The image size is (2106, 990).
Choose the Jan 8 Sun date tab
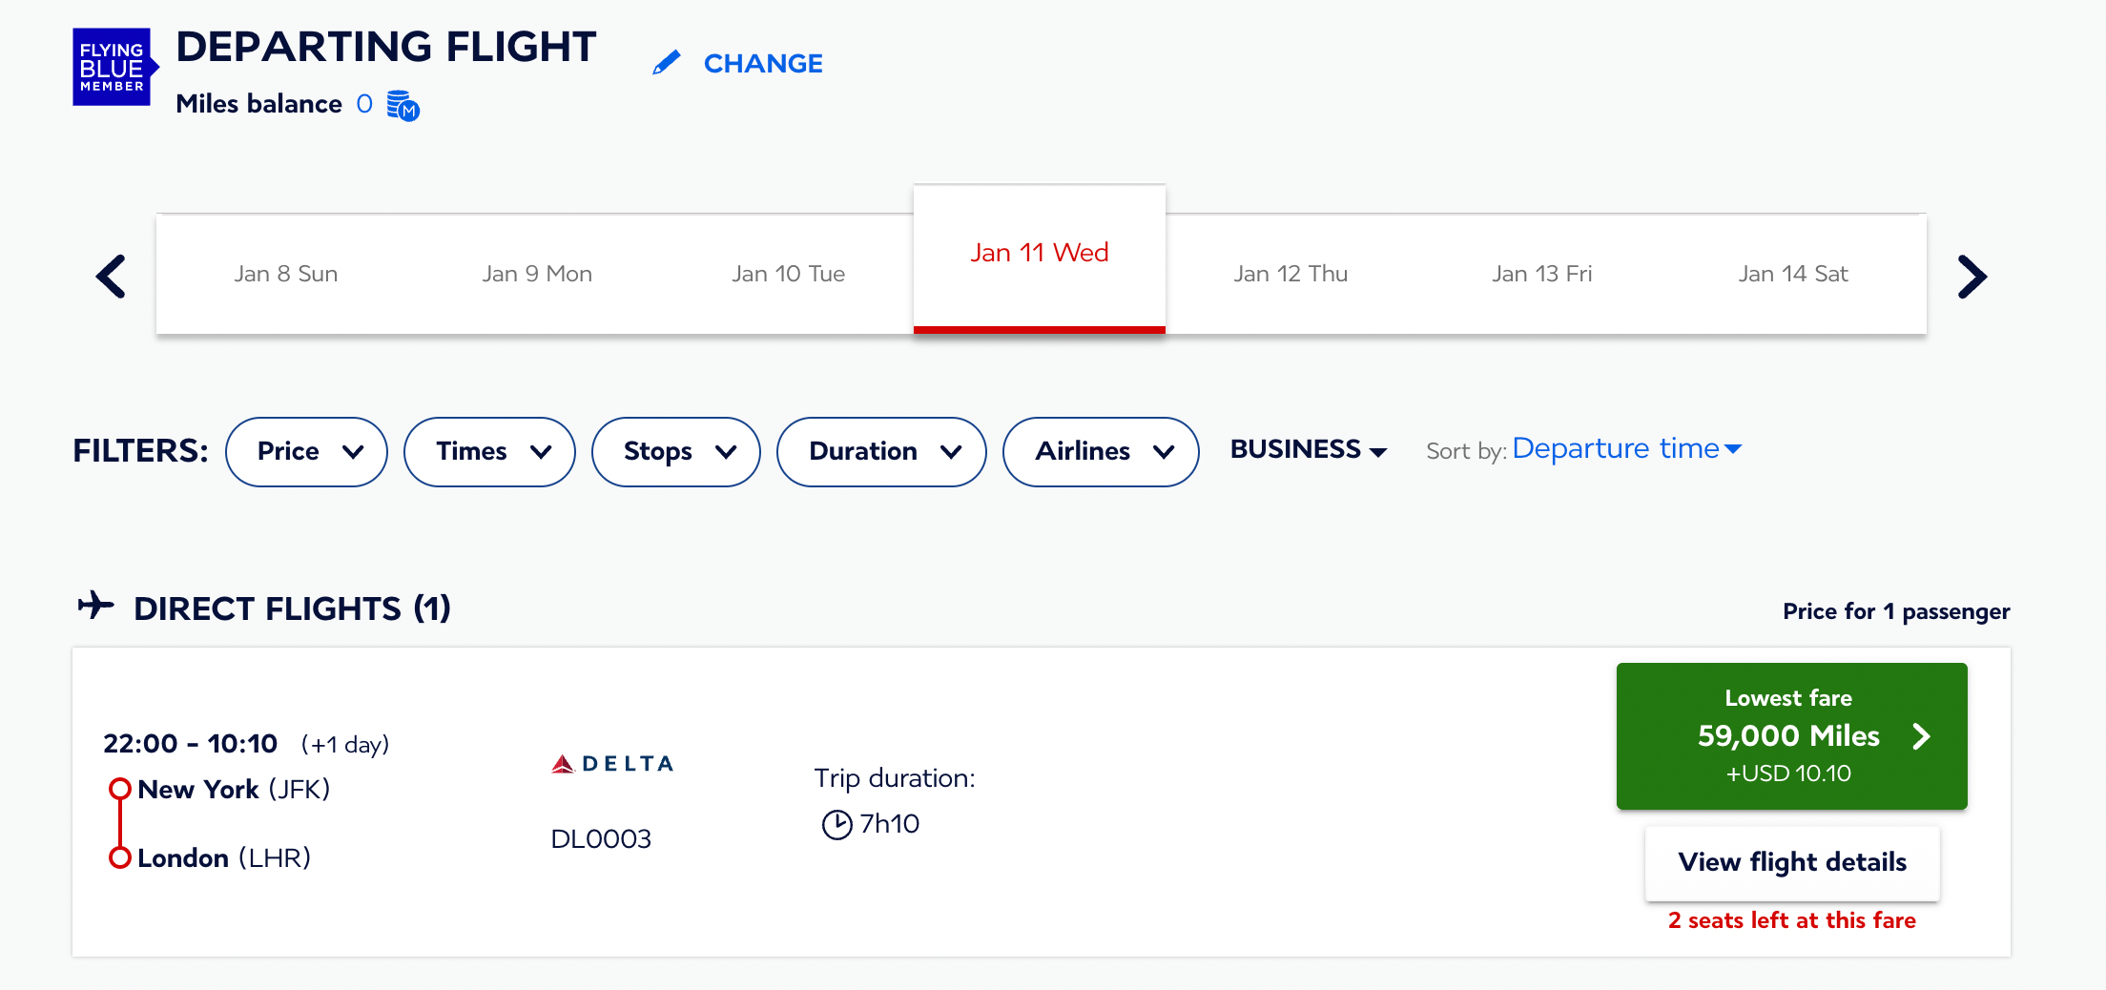[x=285, y=274]
